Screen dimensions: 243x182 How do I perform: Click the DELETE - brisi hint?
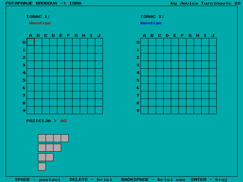pos(91,179)
